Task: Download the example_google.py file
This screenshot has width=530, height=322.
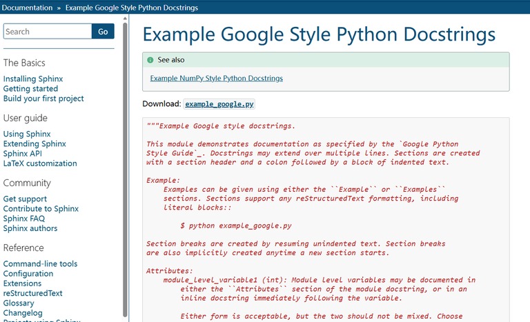Action: click(219, 104)
